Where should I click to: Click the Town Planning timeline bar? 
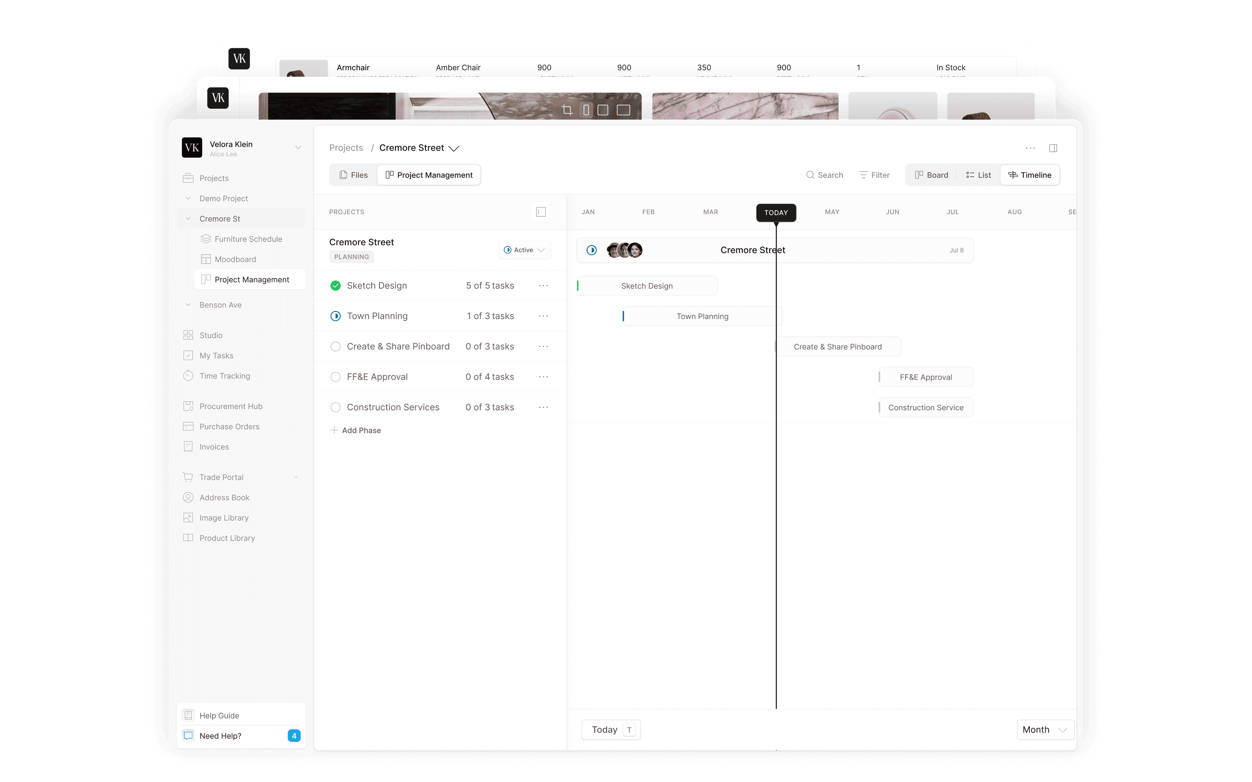(702, 316)
